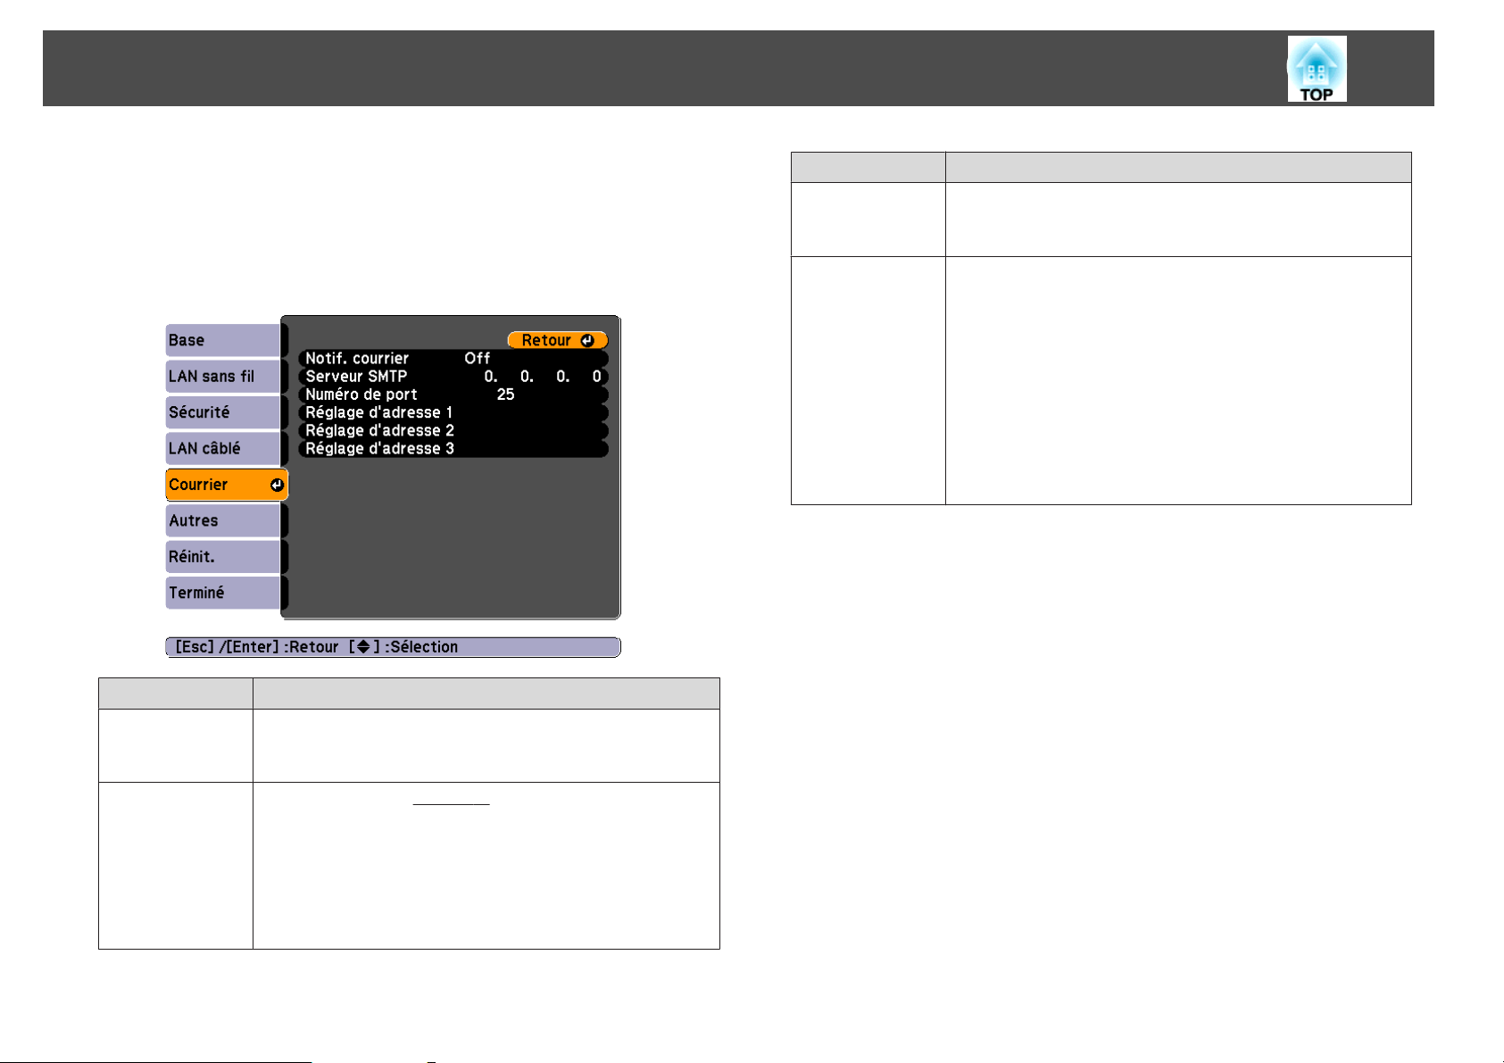Open Réglage d'adresse 2

pos(453,430)
